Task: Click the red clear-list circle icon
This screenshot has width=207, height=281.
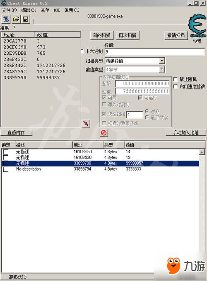Action: (104, 133)
